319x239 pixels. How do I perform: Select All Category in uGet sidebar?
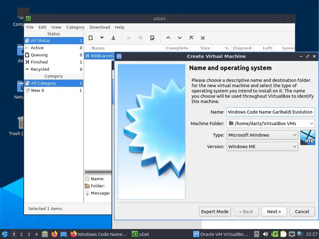point(54,83)
